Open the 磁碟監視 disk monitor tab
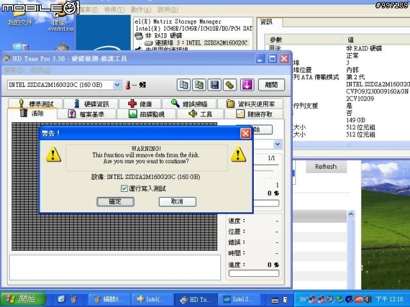 click(147, 114)
